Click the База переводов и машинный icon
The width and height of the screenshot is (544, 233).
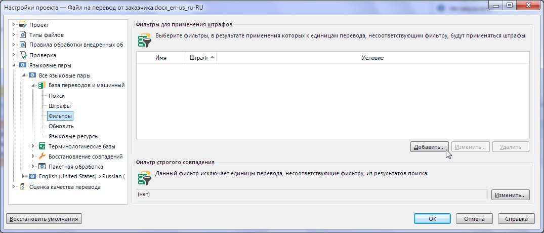tap(42, 86)
